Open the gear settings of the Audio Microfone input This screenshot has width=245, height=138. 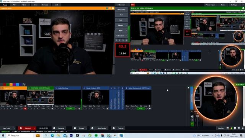tap(79, 108)
